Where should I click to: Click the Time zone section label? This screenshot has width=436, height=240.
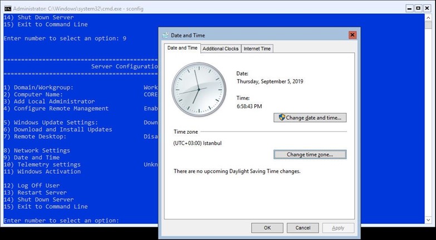186,132
